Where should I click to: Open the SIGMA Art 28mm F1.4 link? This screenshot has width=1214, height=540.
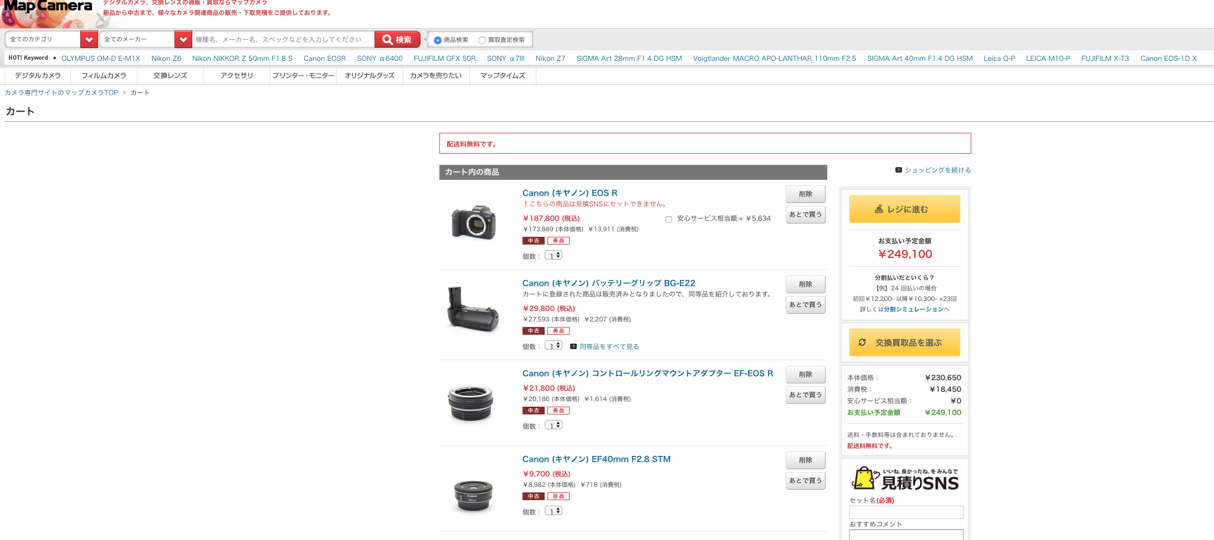tap(629, 58)
